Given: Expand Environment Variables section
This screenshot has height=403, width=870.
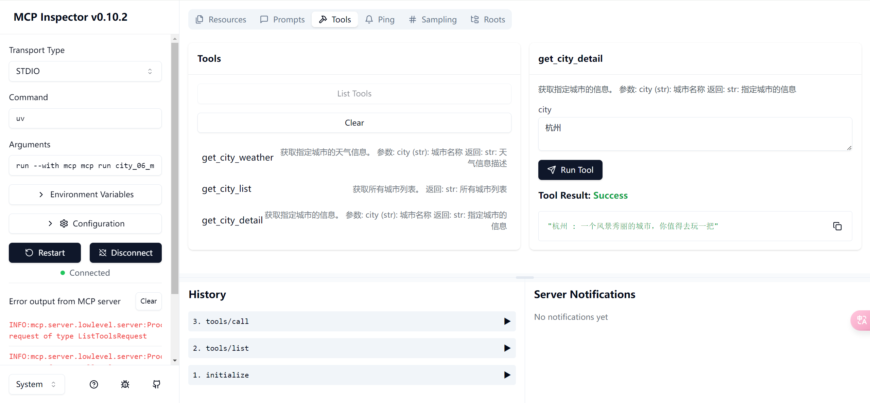Looking at the screenshot, I should pyautogui.click(x=85, y=195).
